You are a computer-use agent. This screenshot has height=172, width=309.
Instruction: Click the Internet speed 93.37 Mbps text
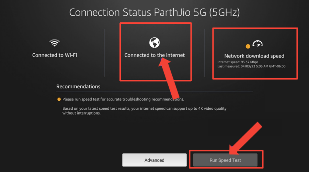(x=238, y=62)
